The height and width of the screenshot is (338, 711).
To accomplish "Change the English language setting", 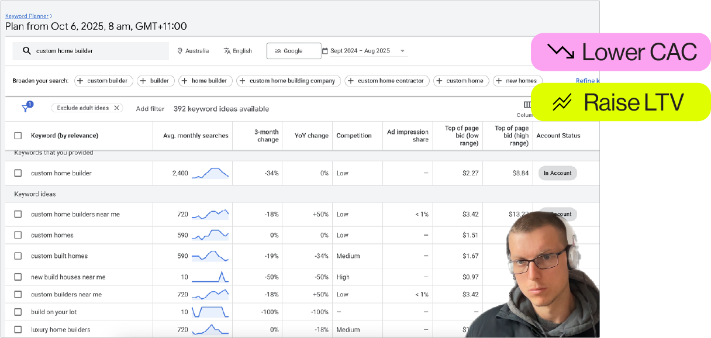I will pyautogui.click(x=237, y=51).
